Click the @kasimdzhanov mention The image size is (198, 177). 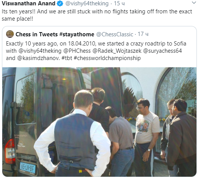point(38,58)
